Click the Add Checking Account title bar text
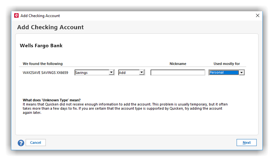 pos(40,16)
